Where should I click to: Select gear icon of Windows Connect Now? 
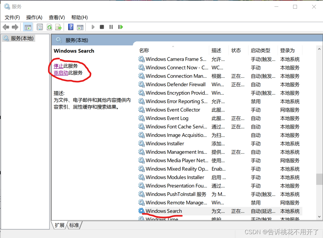pyautogui.click(x=141, y=68)
